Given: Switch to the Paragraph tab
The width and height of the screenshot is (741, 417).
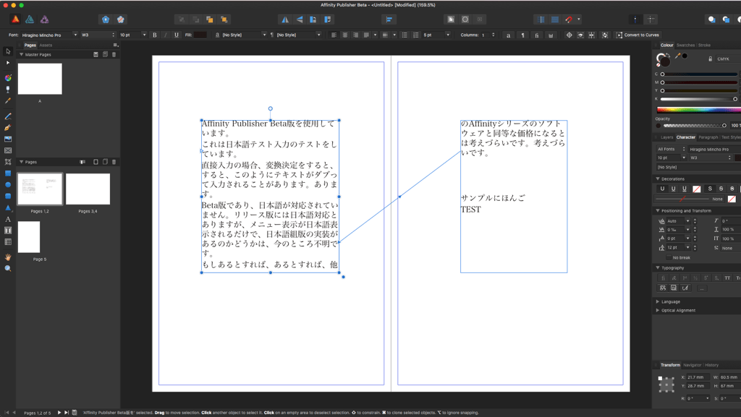Looking at the screenshot, I should pos(708,137).
